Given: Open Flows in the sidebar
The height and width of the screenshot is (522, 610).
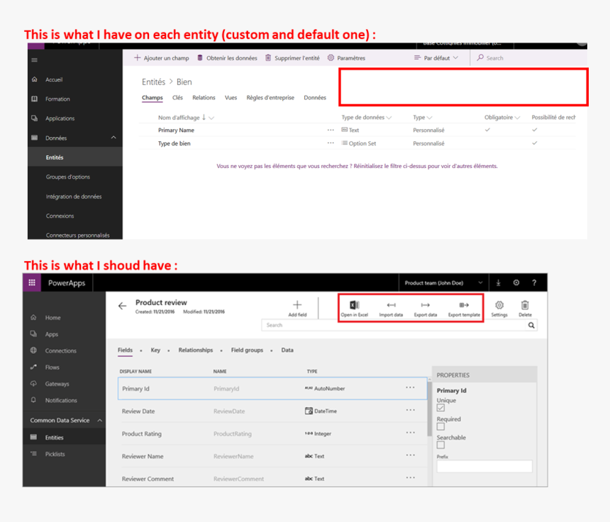Looking at the screenshot, I should pyautogui.click(x=52, y=367).
